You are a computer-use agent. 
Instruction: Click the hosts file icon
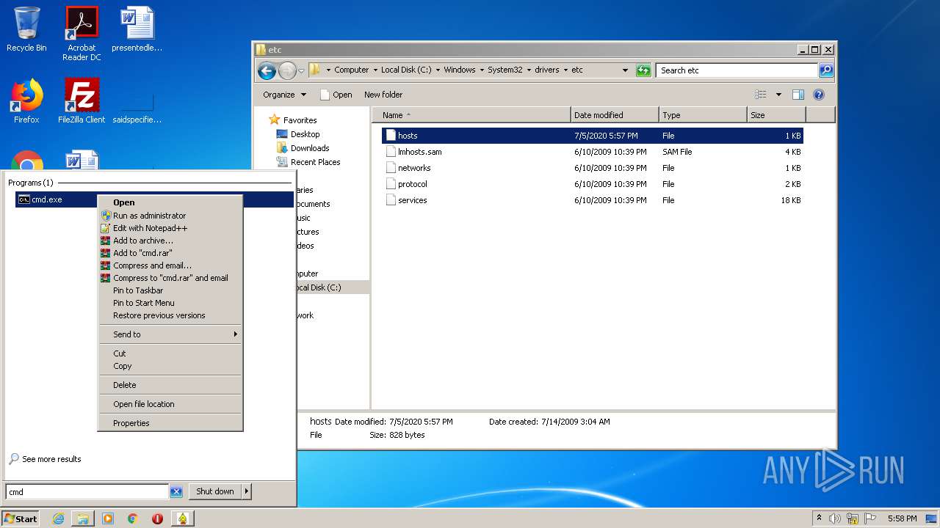point(391,136)
